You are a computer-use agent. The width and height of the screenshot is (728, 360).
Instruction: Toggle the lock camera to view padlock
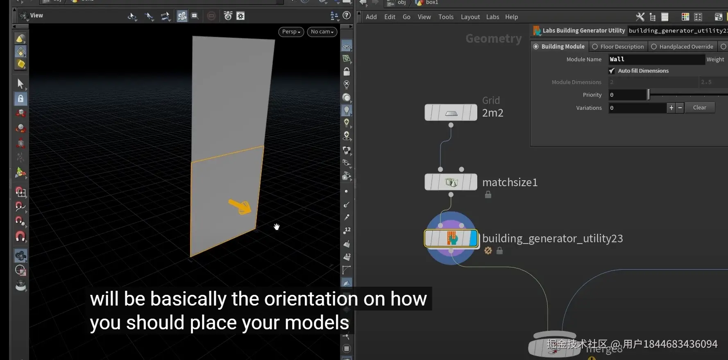(x=347, y=71)
